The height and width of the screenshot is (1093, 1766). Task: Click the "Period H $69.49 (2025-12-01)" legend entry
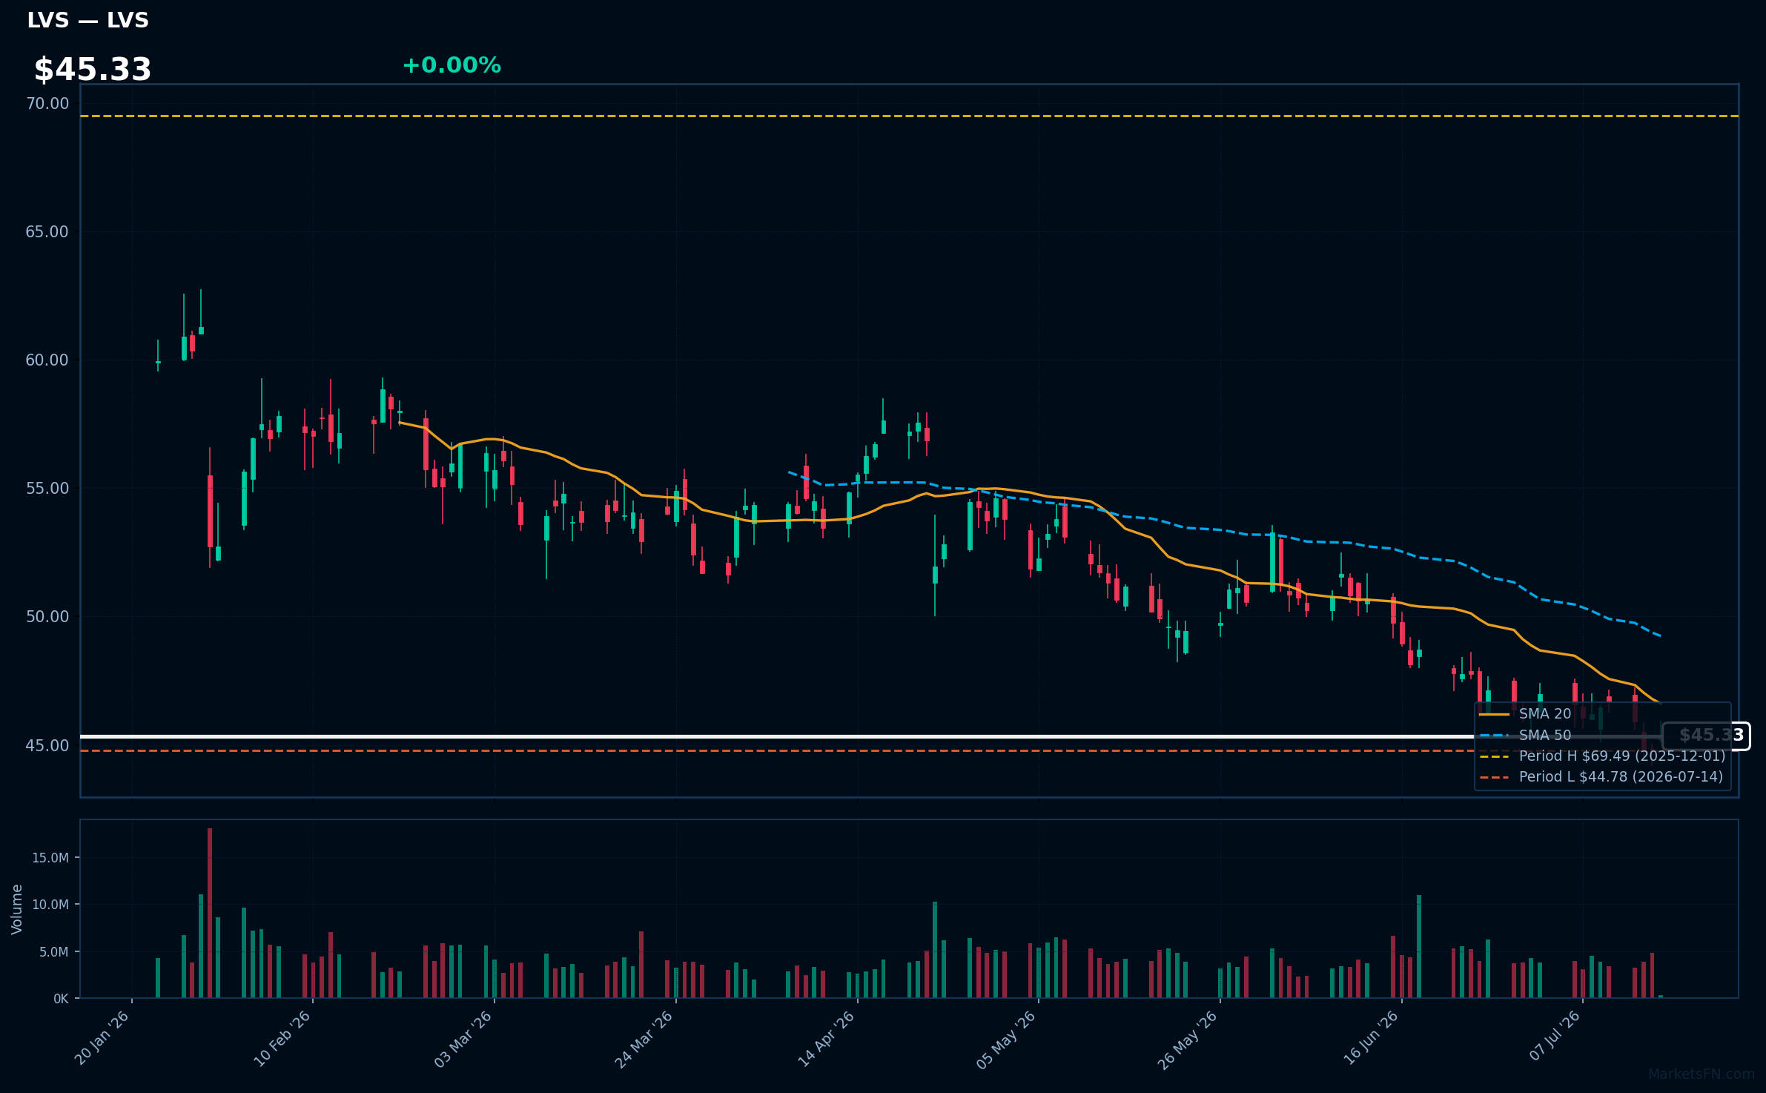click(x=1622, y=756)
